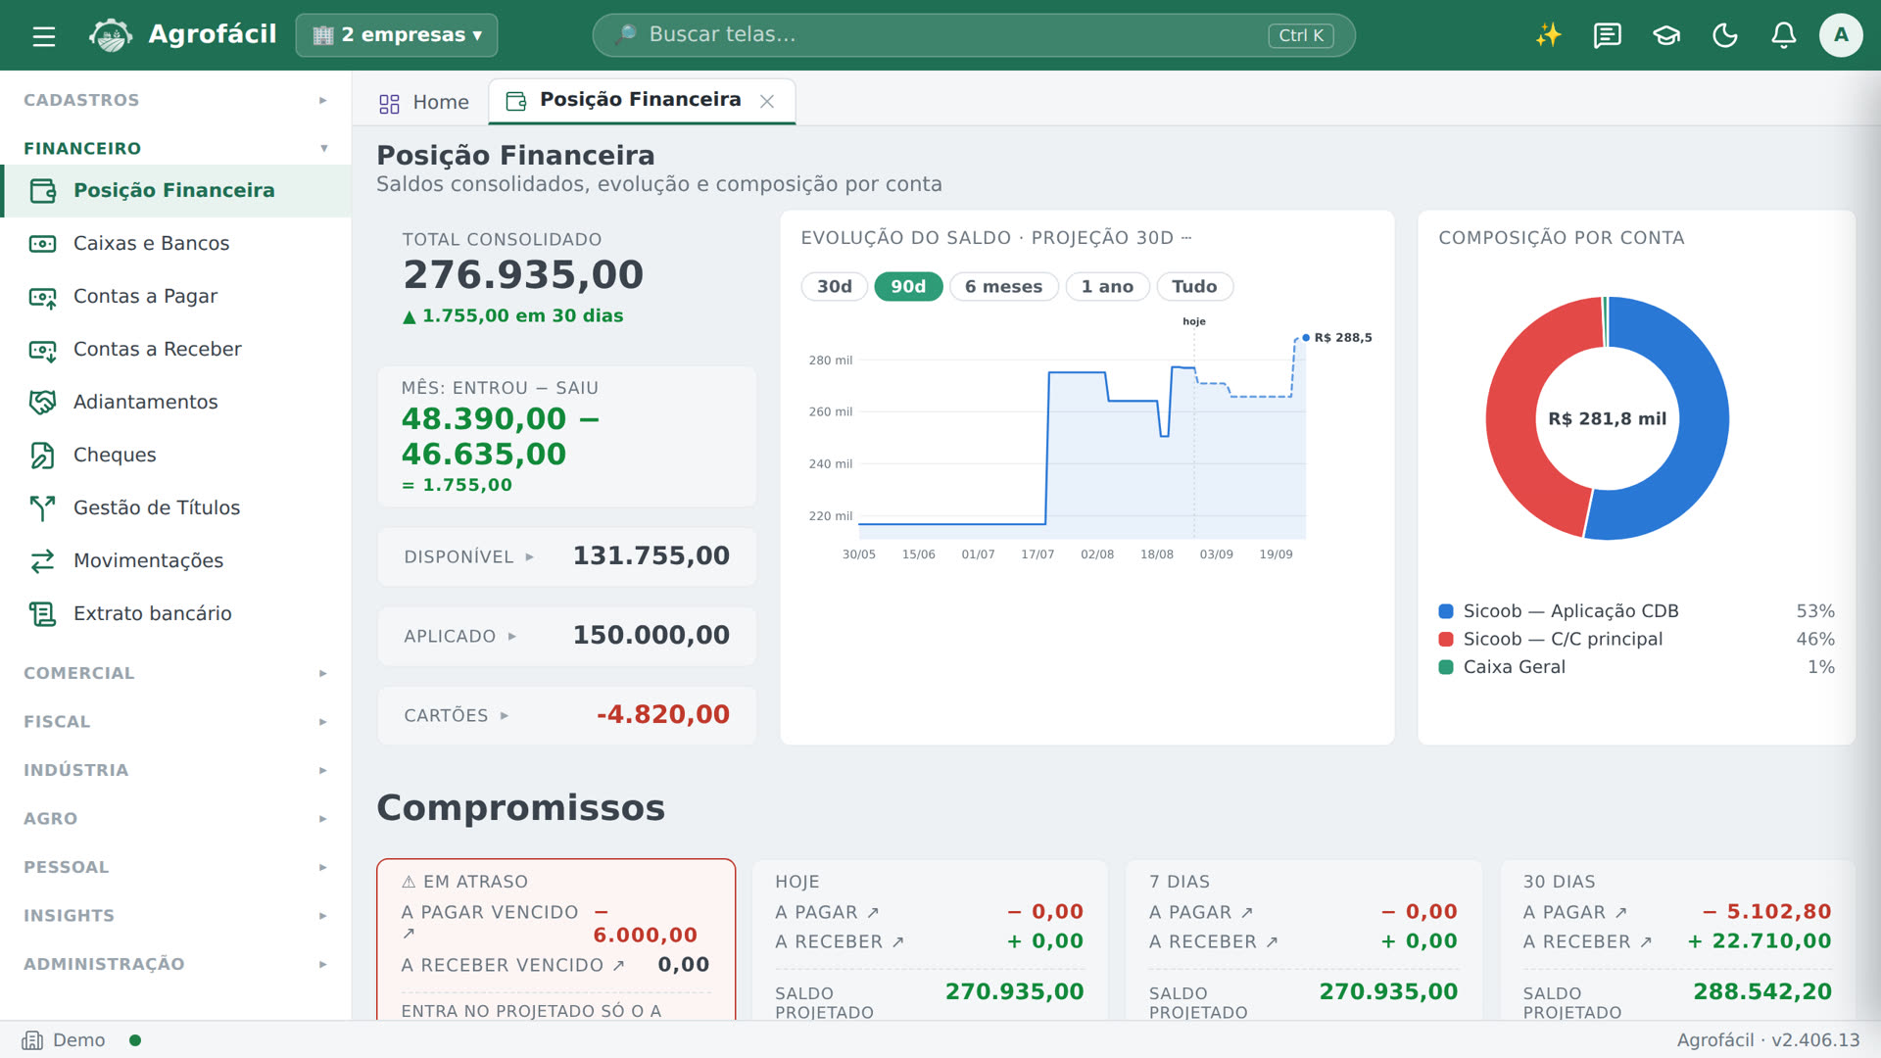Click the TOTAL CONSOLIDADO value 276.935,00
Image resolution: width=1881 pixels, height=1058 pixels.
(x=523, y=275)
